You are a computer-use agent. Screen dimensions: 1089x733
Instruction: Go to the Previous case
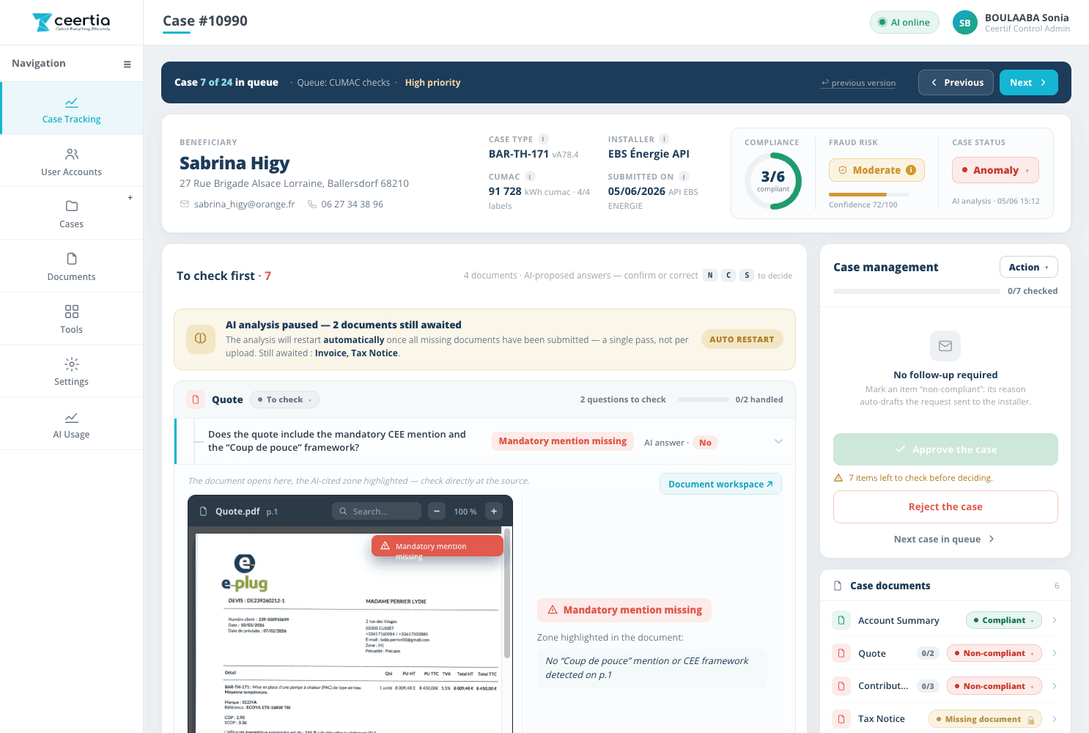[956, 83]
